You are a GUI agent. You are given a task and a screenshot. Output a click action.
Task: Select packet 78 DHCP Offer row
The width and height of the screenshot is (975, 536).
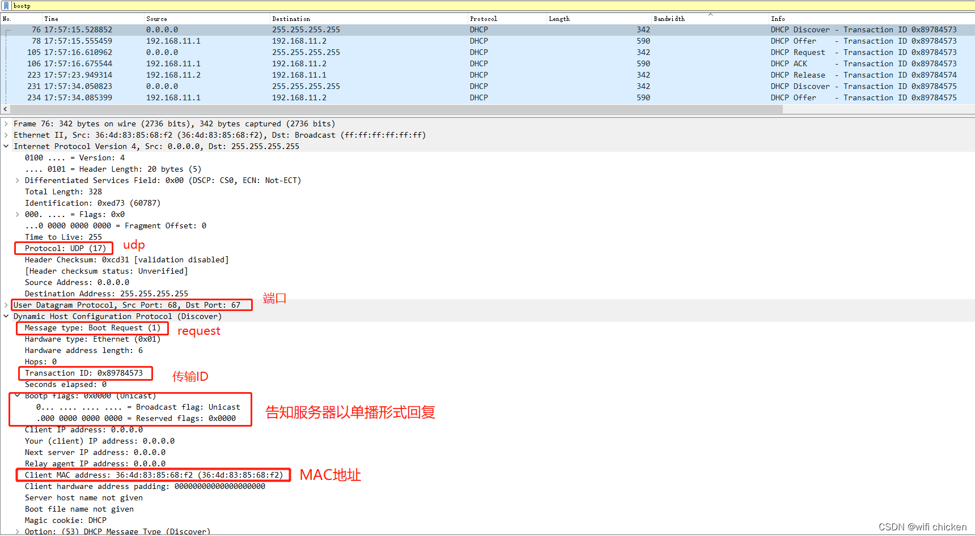(487, 41)
